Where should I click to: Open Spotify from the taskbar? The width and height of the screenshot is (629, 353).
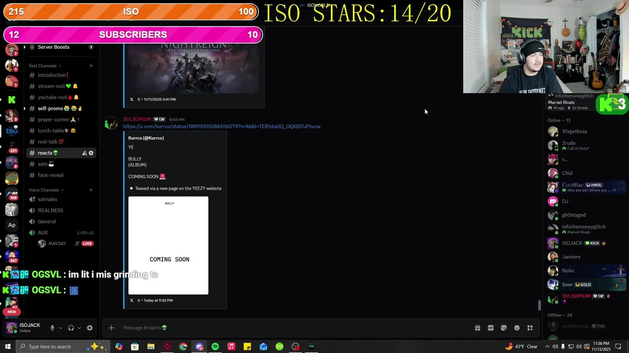click(x=215, y=347)
